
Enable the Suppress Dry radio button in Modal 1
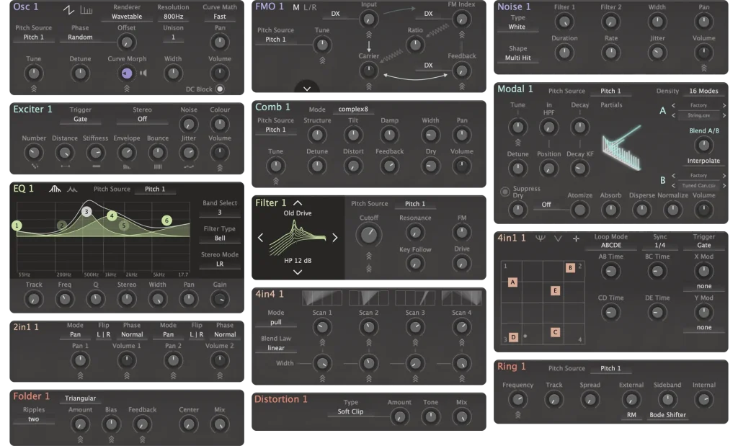[505, 191]
